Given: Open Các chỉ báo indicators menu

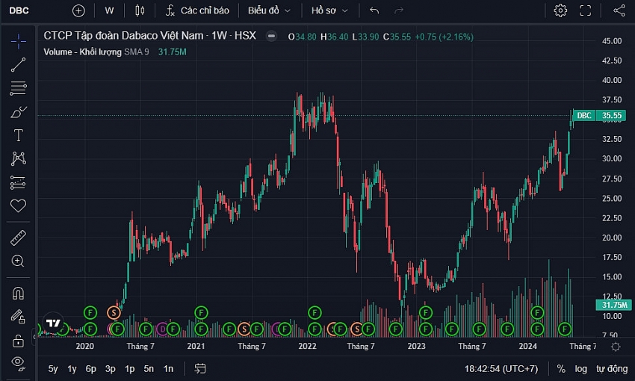Looking at the screenshot, I should (197, 10).
